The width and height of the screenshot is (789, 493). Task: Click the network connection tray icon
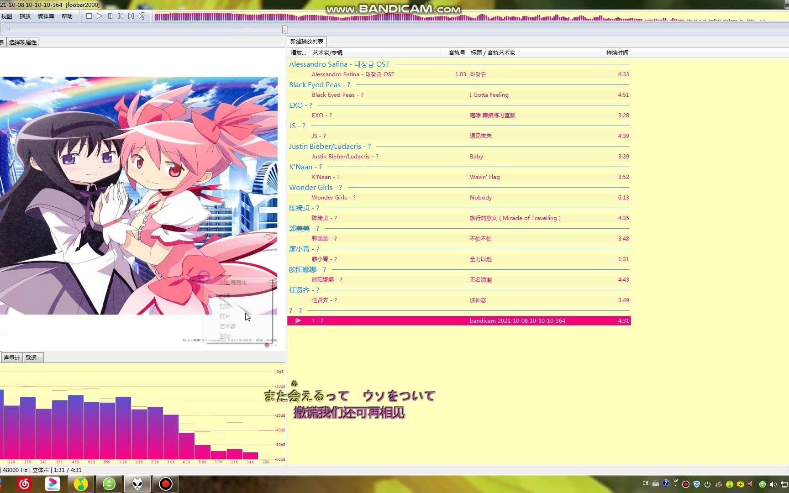tap(784, 484)
